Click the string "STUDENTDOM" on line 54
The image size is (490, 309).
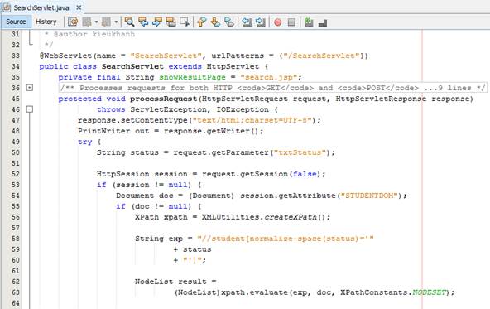pos(369,196)
